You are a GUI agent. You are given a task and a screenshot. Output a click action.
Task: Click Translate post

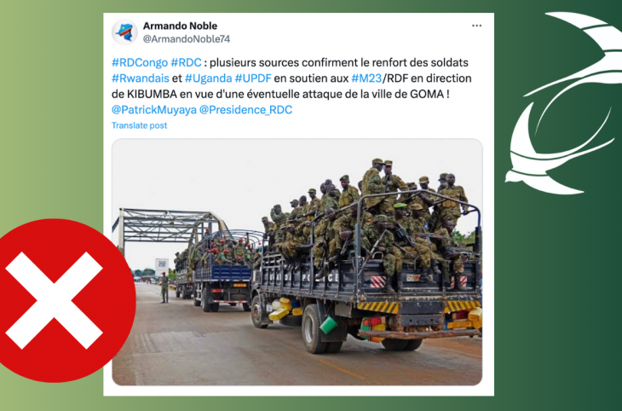[x=139, y=125]
